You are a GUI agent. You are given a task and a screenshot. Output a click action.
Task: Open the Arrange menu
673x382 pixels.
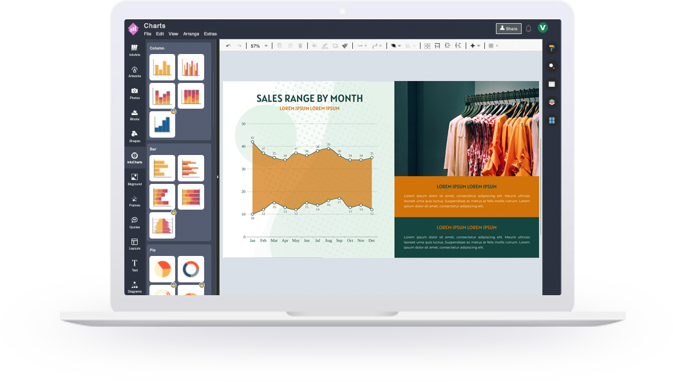coord(191,34)
